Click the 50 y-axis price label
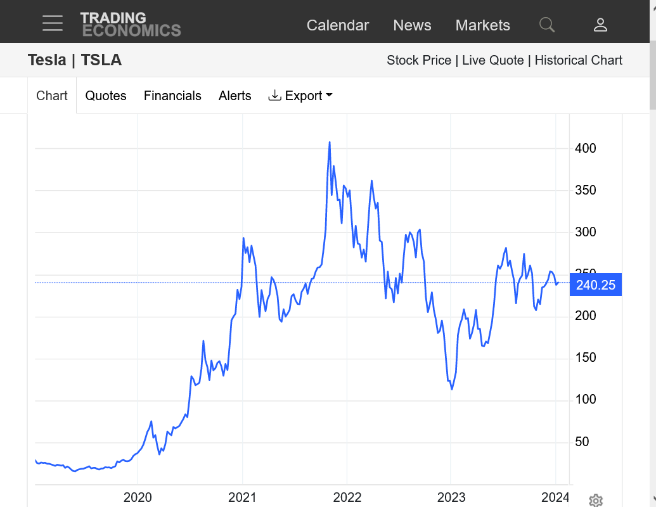656x512 pixels. coord(582,441)
